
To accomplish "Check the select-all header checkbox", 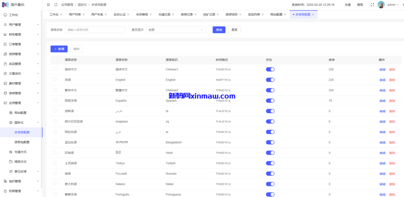I will click(55, 59).
